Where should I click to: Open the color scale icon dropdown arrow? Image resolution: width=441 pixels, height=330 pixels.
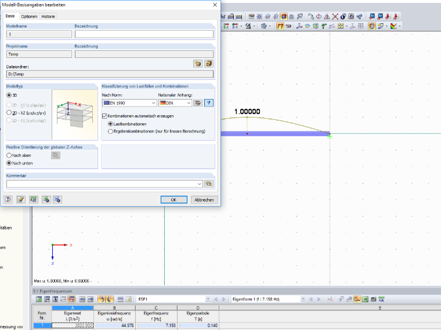click(399, 27)
